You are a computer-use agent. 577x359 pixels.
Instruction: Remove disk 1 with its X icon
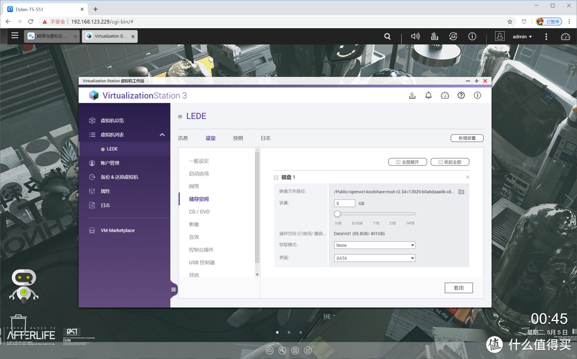pyautogui.click(x=467, y=177)
